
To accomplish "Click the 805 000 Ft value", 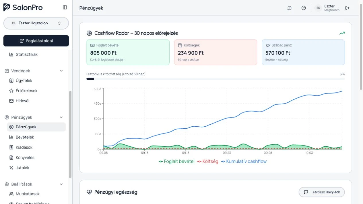I will click(103, 53).
